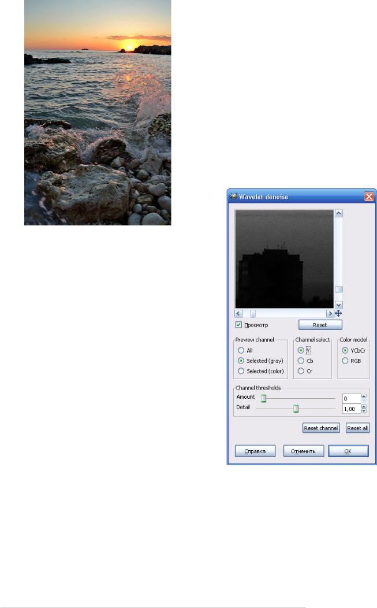377x608 pixels.
Task: Click the preview horizontal scrollbar thumb
Action: point(253,313)
